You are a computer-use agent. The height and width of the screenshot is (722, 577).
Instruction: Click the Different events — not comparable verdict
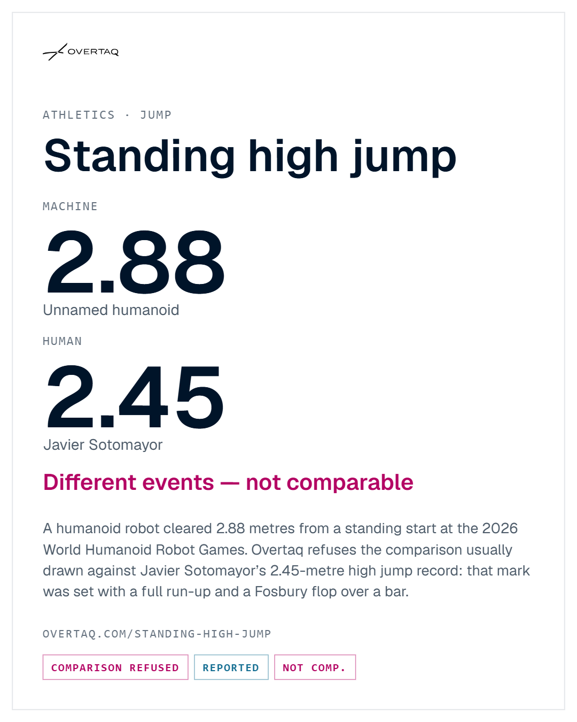[x=228, y=482]
